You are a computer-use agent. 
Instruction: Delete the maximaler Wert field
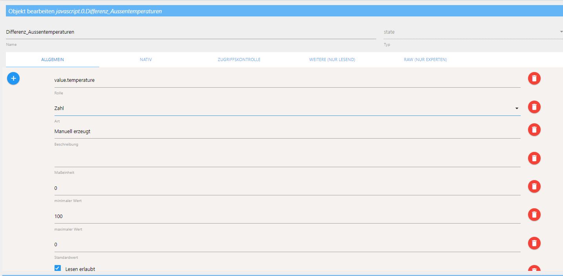pyautogui.click(x=534, y=215)
